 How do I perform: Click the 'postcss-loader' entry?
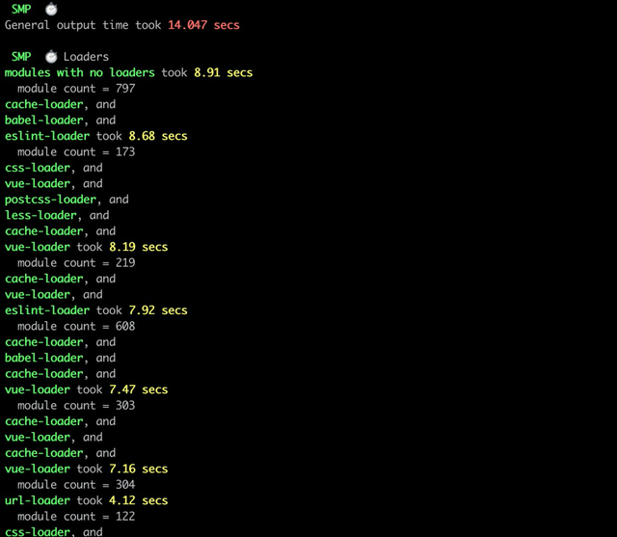(50, 200)
